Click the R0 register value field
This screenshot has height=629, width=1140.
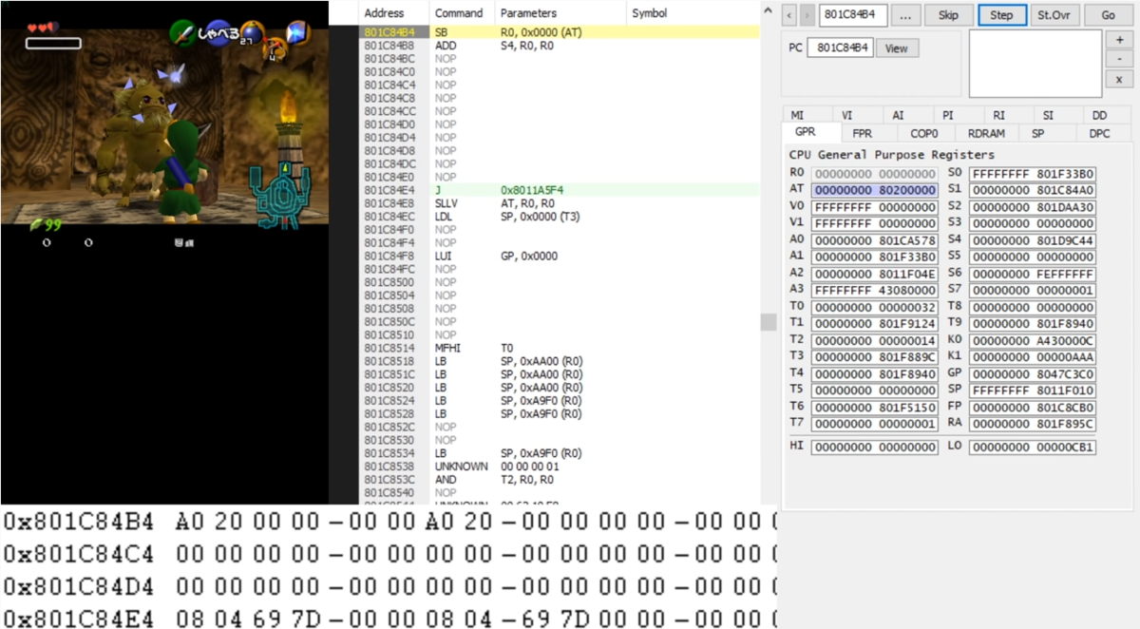pos(875,174)
